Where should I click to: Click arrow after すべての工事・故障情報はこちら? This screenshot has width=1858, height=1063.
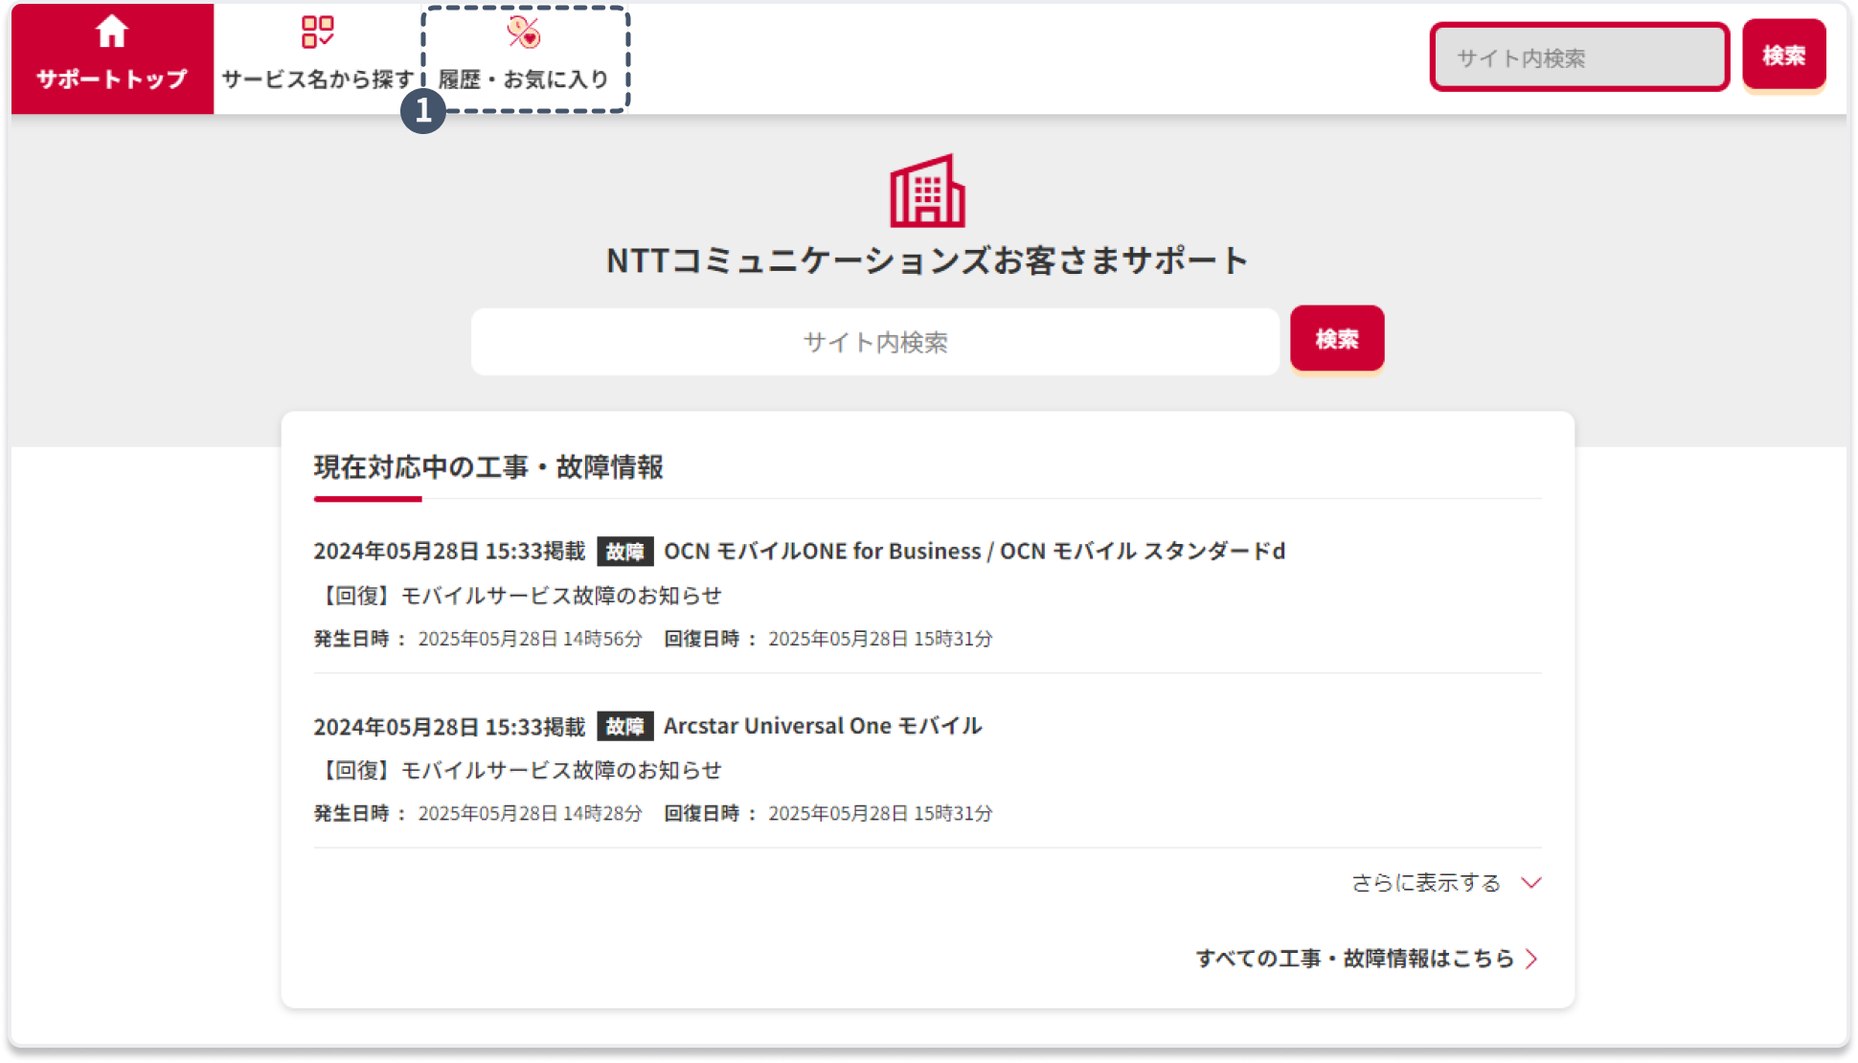[x=1531, y=959]
